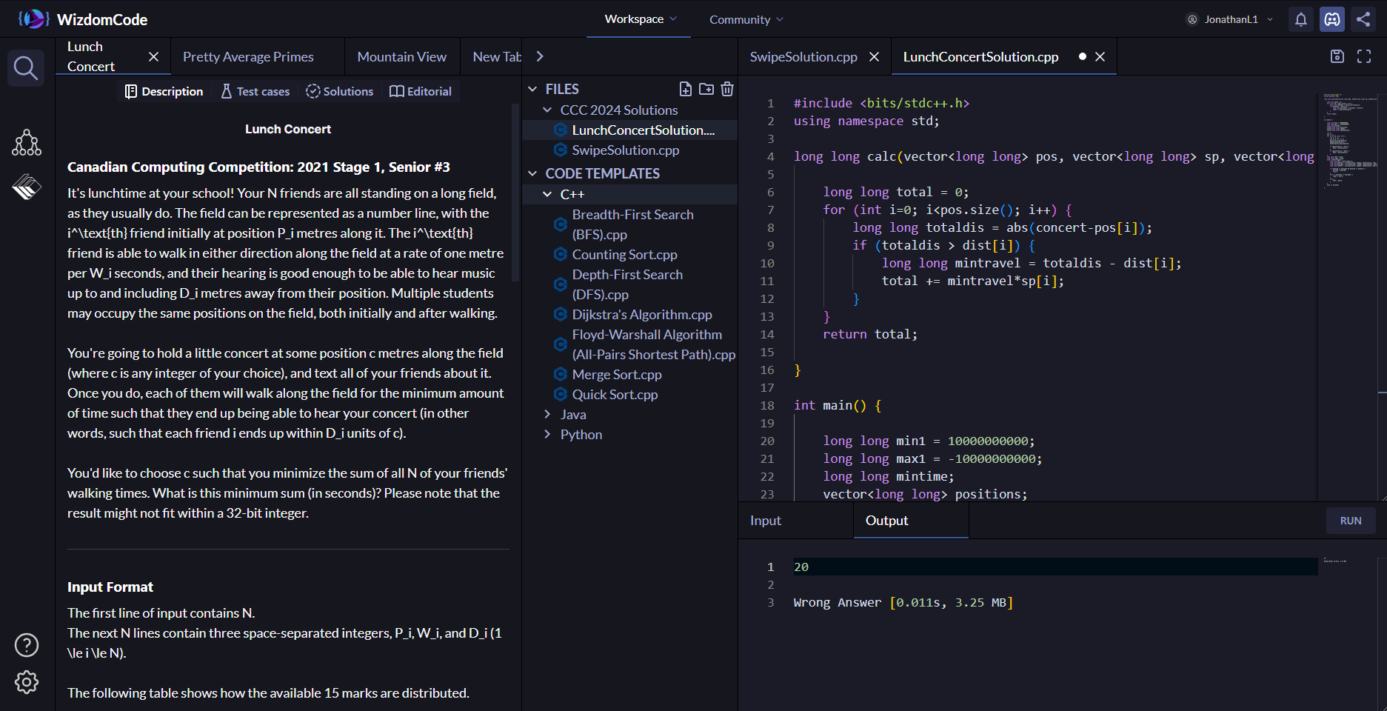Switch to the Input tab
Image resolution: width=1387 pixels, height=711 pixels.
pos(766,521)
